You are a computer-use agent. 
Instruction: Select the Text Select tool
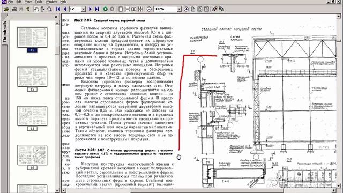point(43,9)
